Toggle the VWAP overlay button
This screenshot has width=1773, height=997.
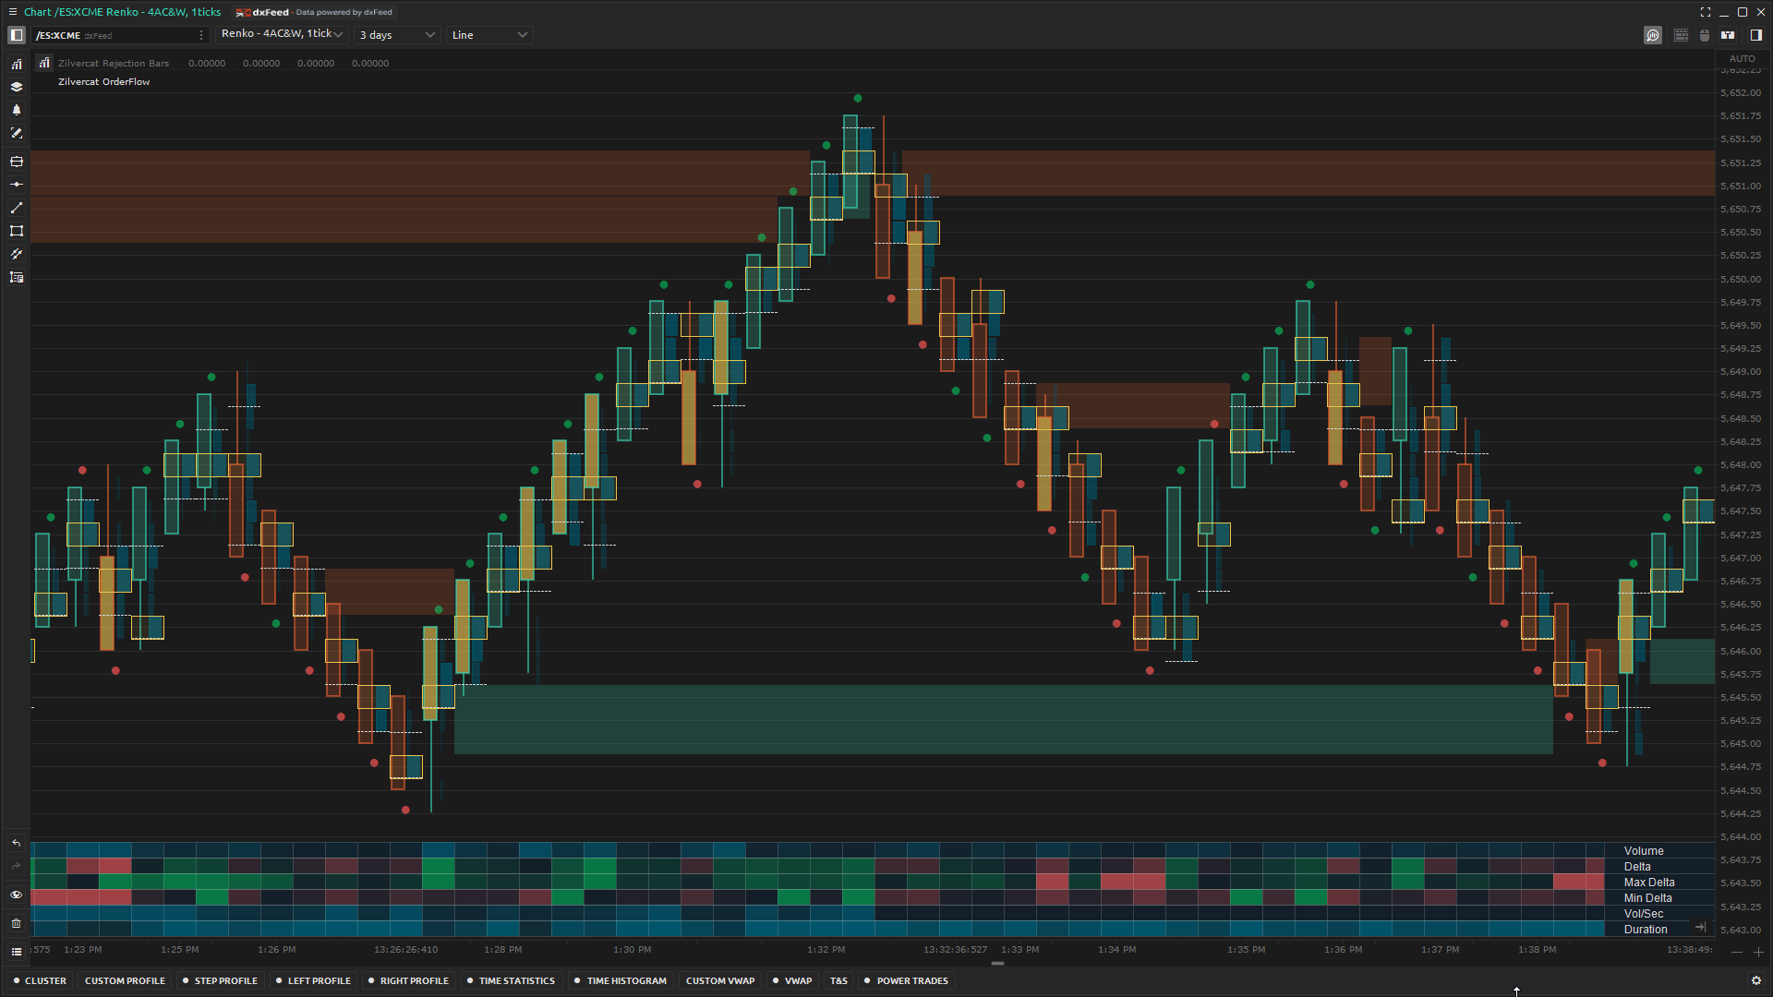(792, 980)
